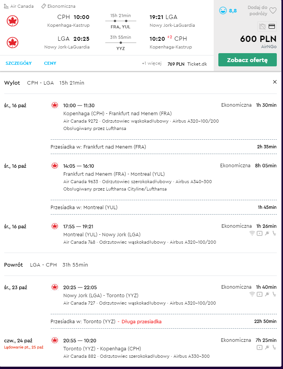Image resolution: width=283 pixels, height=369 pixels.
Task: Click the Długa przesiadka warning text
Action: point(141,321)
